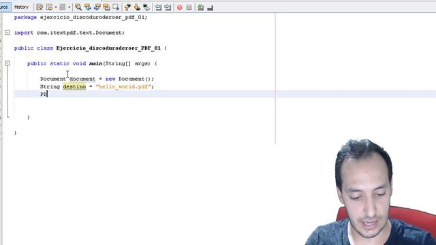Open the Back navigation dropdown arrow
The width and height of the screenshot is (436, 245).
[x=56, y=7]
